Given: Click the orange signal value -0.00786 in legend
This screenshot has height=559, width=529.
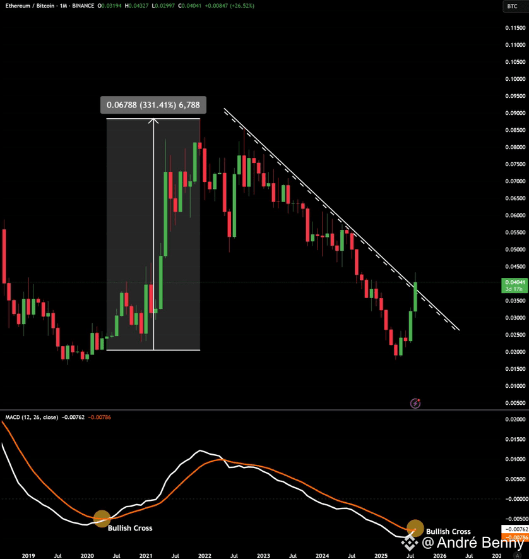Looking at the screenshot, I should (x=99, y=417).
